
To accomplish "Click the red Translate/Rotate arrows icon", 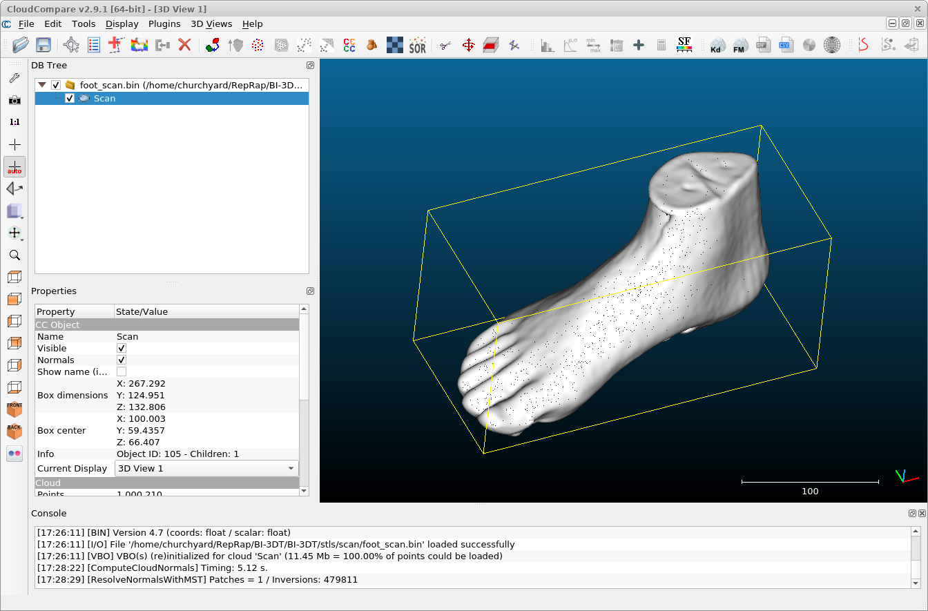I will click(468, 46).
